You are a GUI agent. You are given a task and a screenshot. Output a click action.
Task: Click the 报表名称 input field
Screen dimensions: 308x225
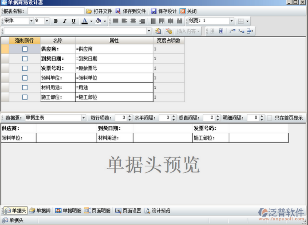(x=56, y=11)
